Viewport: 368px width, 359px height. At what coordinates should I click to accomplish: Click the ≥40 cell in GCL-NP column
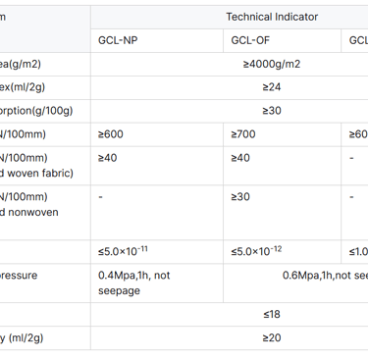pyautogui.click(x=157, y=166)
